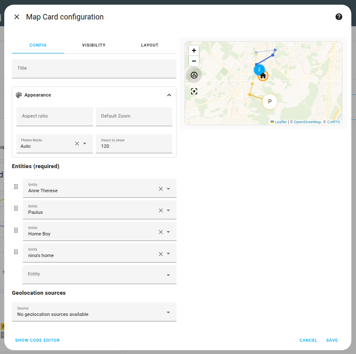Open the empty Entity dropdown

[168, 275]
